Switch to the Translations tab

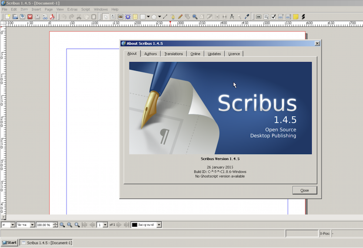[173, 54]
